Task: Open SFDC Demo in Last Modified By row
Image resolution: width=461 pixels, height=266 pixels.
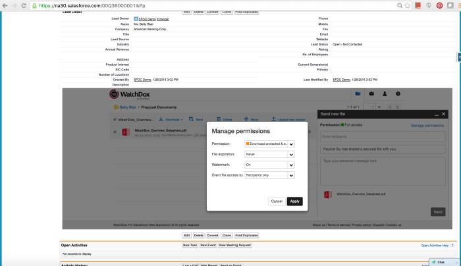Action: point(341,80)
